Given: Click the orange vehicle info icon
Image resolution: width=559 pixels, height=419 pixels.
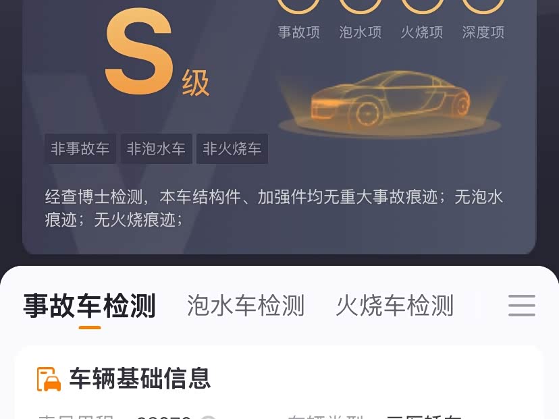Looking at the screenshot, I should 49,379.
